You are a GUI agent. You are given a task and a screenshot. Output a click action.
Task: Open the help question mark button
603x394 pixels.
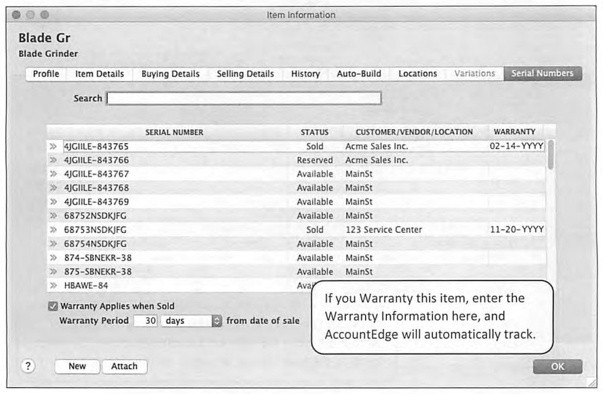tap(27, 366)
